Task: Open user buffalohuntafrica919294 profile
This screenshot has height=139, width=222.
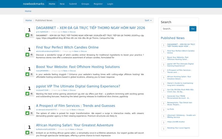Action: (x=45, y=129)
